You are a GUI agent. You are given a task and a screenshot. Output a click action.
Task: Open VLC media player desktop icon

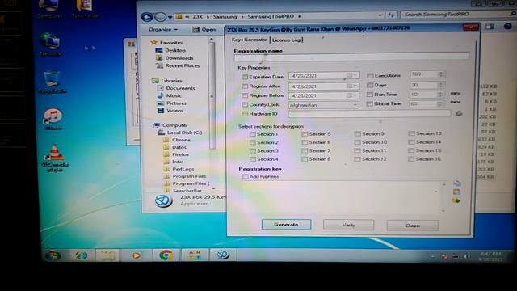point(55,159)
